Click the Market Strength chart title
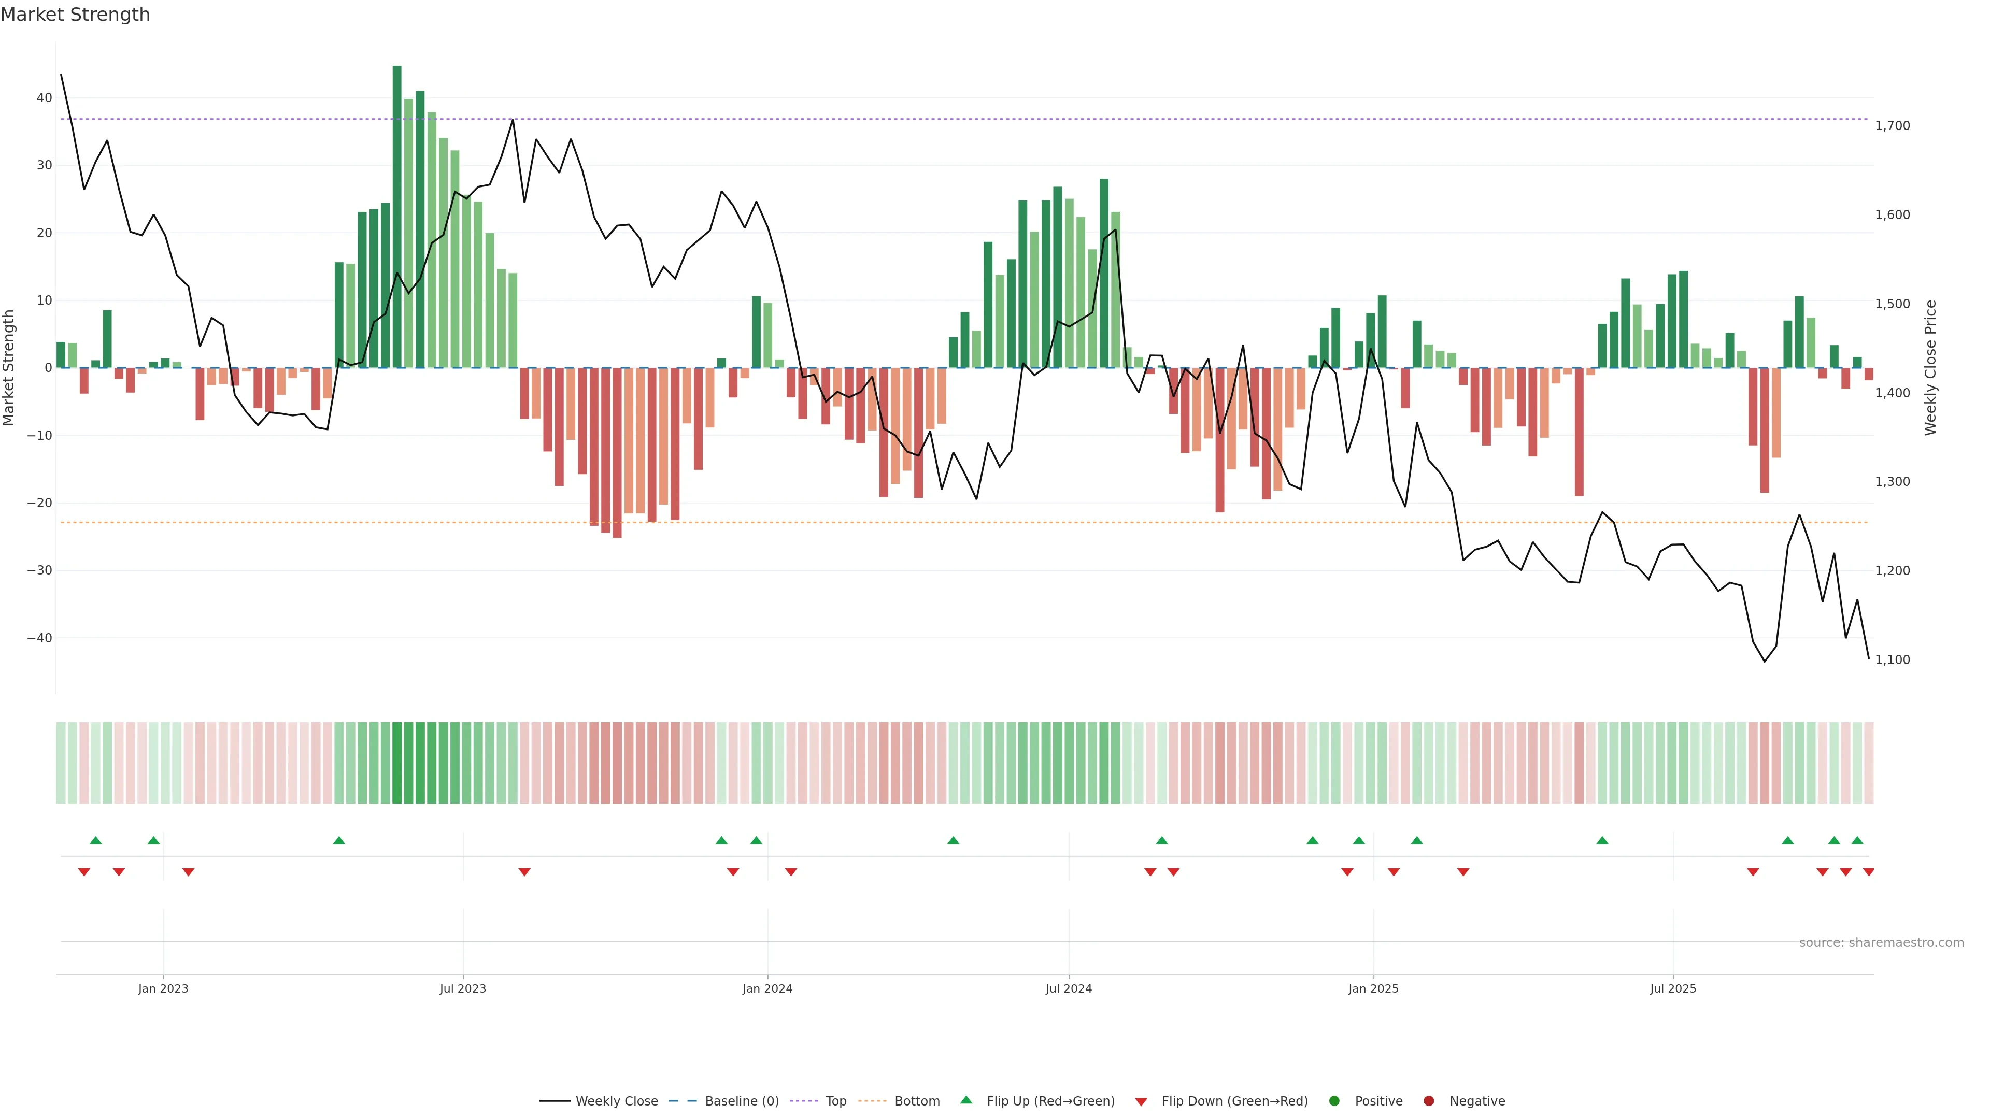 point(75,15)
